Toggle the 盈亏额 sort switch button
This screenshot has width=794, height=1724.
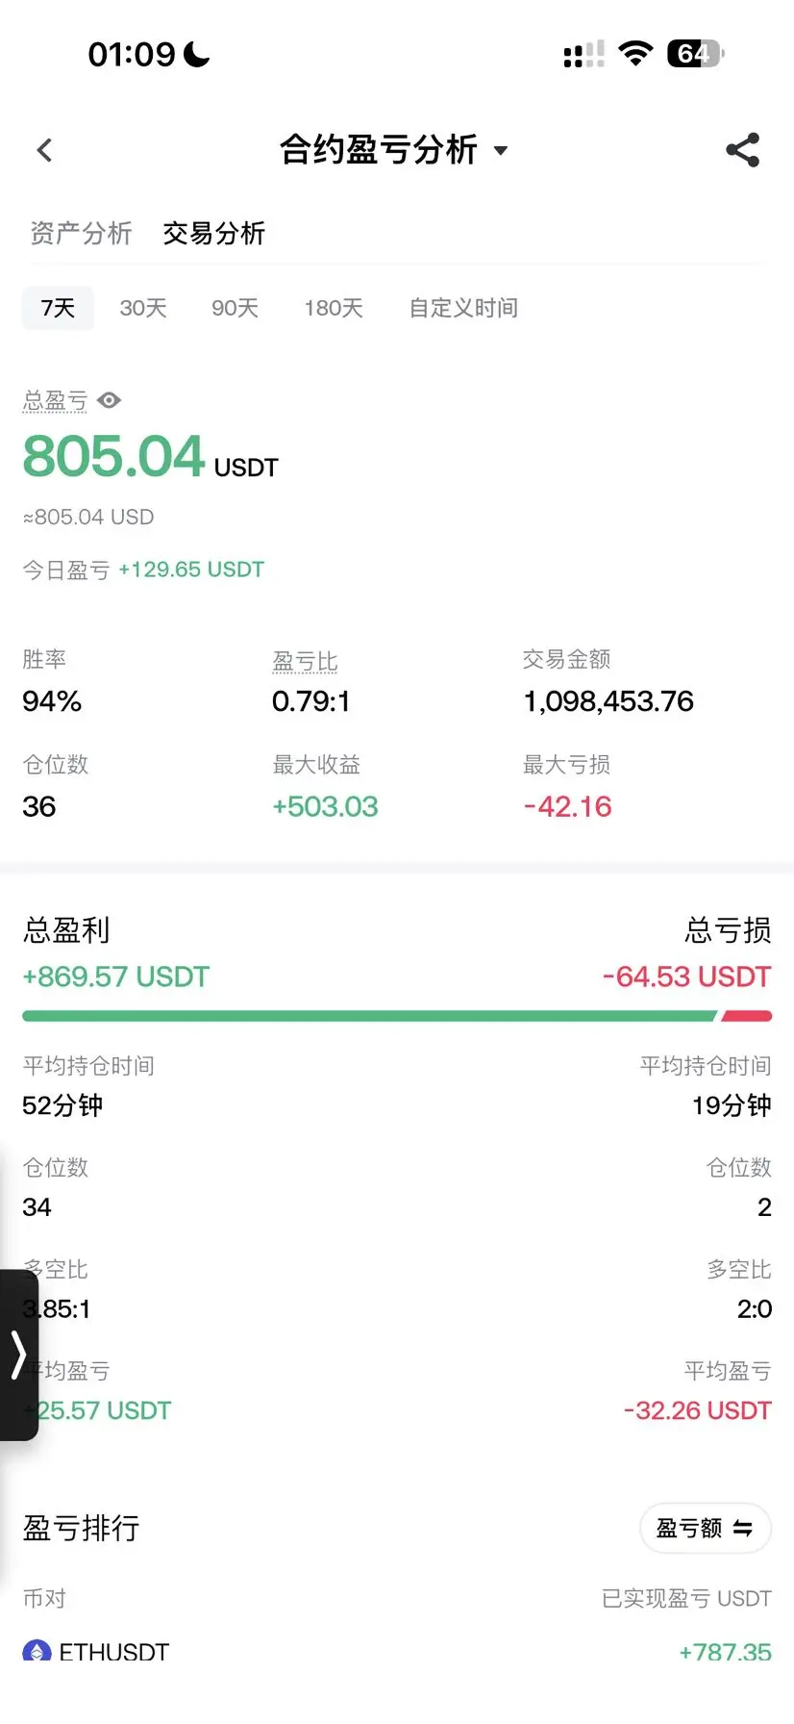pyautogui.click(x=706, y=1528)
